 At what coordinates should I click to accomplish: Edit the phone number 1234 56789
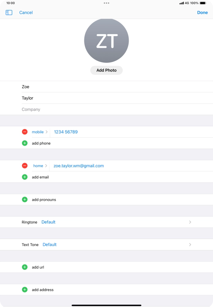[66, 132]
